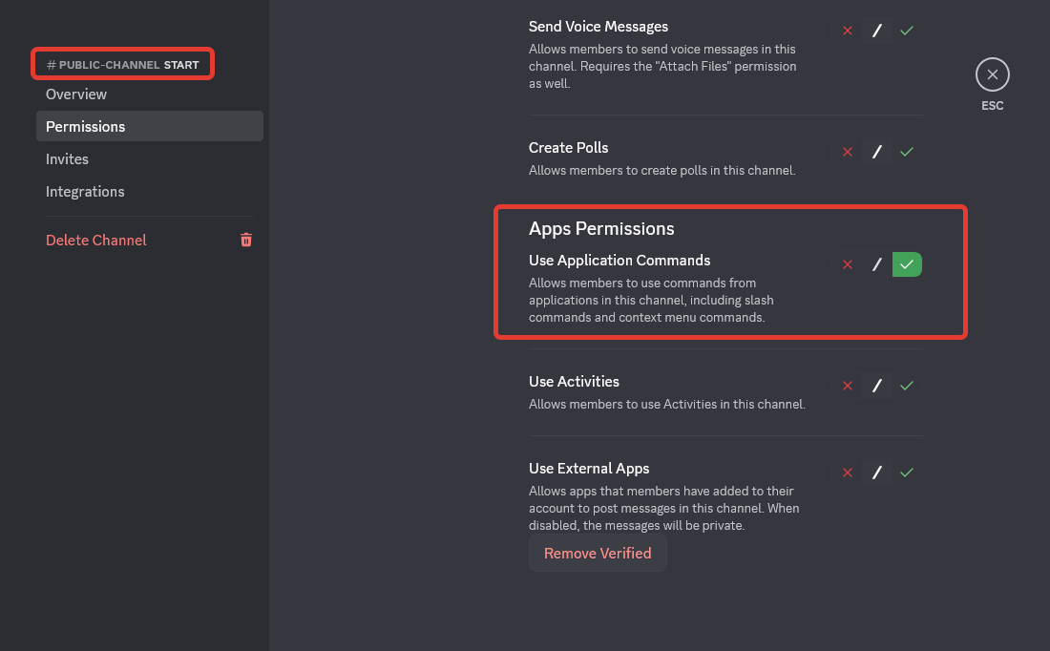Deny Create Polls with red X

pos(848,152)
